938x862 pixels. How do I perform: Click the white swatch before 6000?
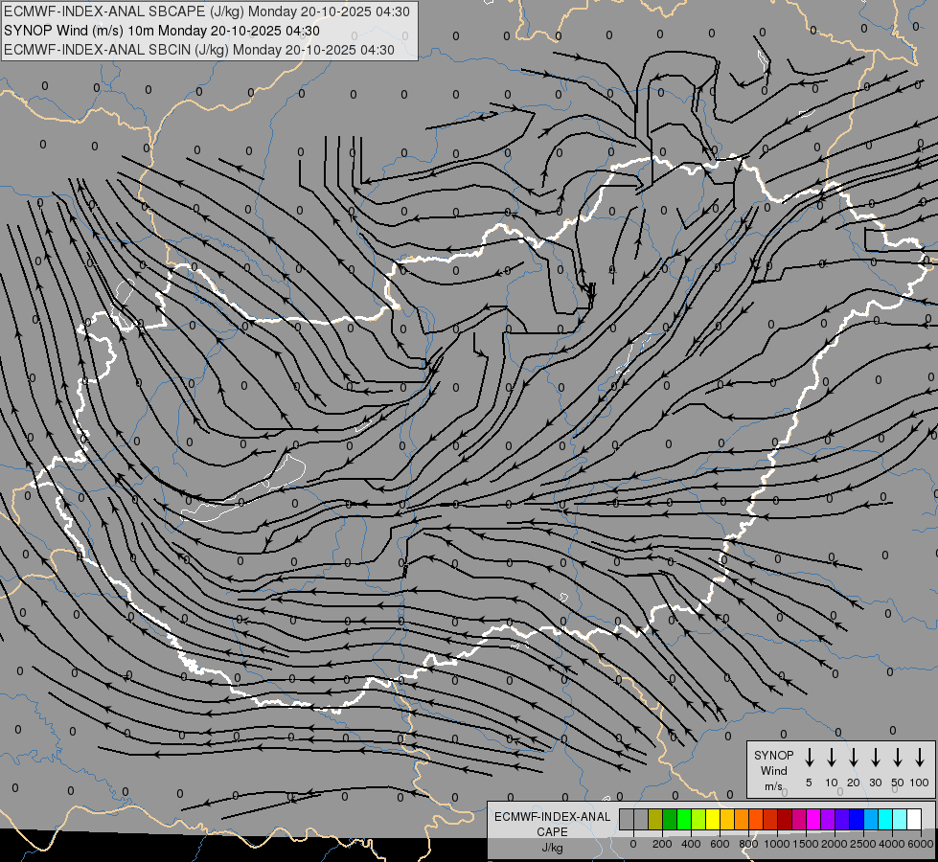click(914, 820)
